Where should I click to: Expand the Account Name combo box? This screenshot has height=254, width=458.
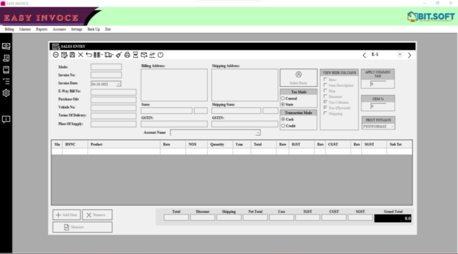tap(257, 133)
